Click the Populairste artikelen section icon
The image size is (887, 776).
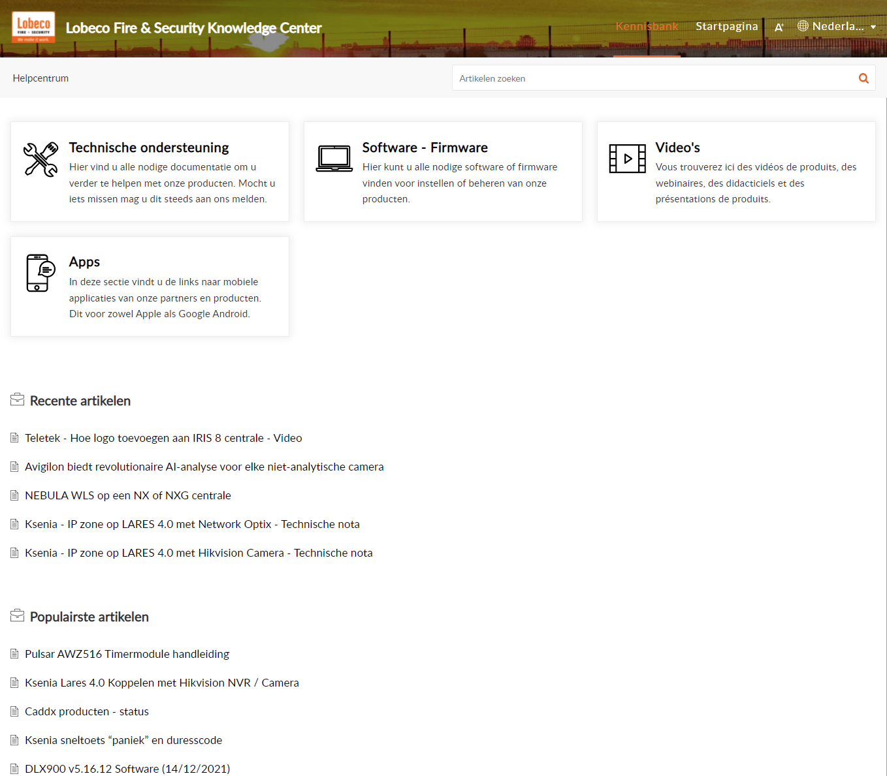click(18, 616)
